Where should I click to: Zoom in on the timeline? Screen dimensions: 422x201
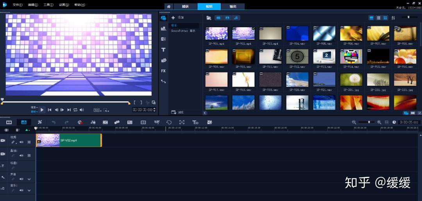point(379,122)
